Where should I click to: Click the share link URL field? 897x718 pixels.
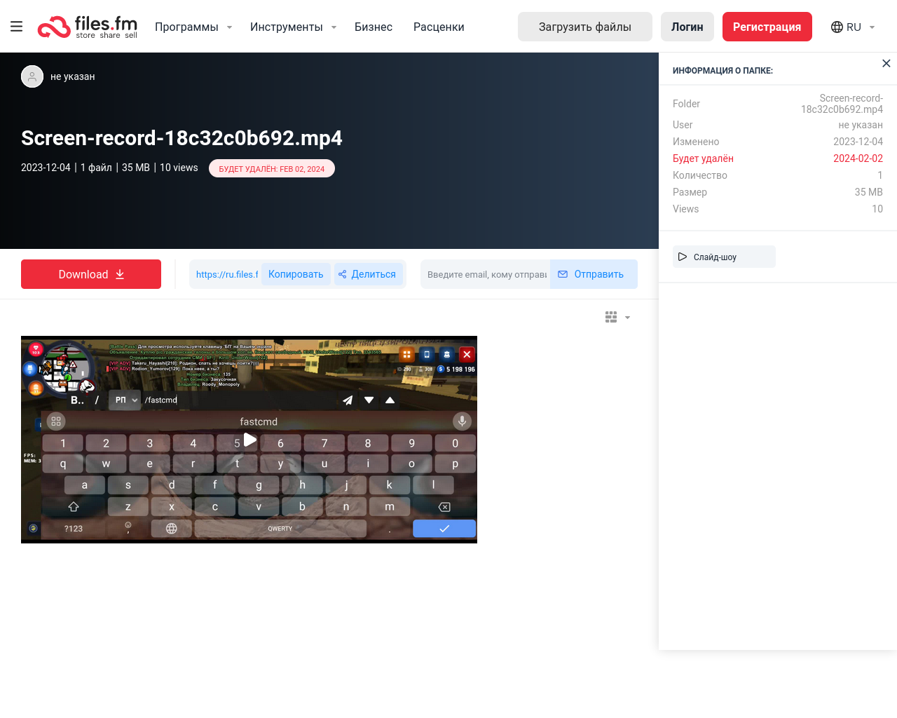[x=226, y=274]
